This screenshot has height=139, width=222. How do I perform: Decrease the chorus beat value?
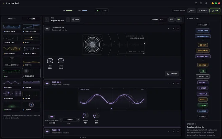(x=61, y=120)
